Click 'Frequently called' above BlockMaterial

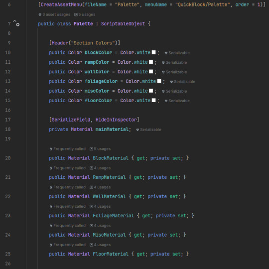coord(68,149)
